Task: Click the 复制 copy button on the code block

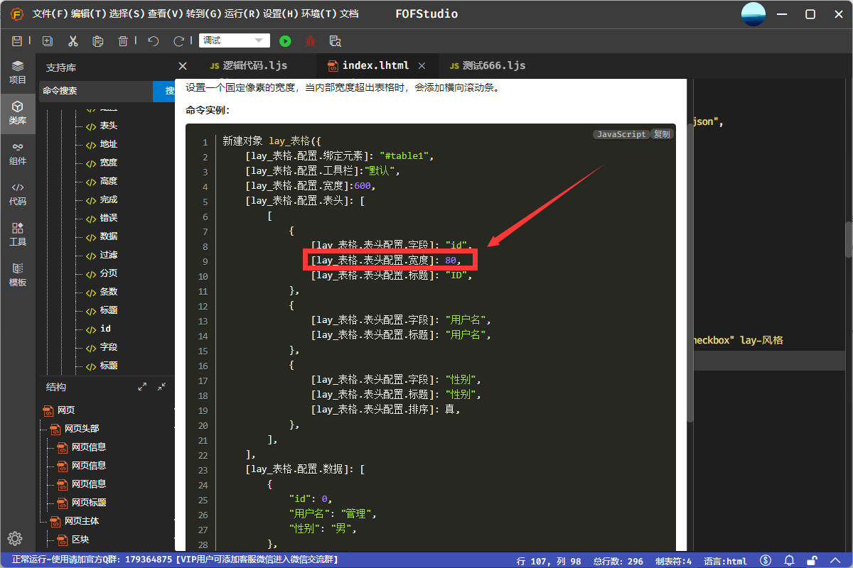Action: (661, 134)
